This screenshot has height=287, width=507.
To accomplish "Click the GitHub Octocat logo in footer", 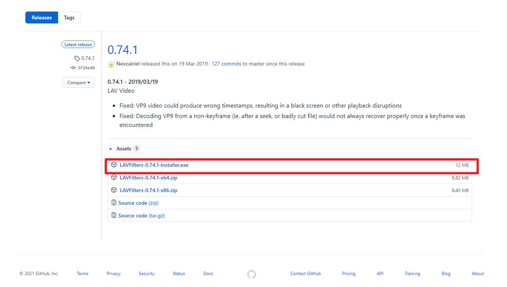I will pos(252,274).
